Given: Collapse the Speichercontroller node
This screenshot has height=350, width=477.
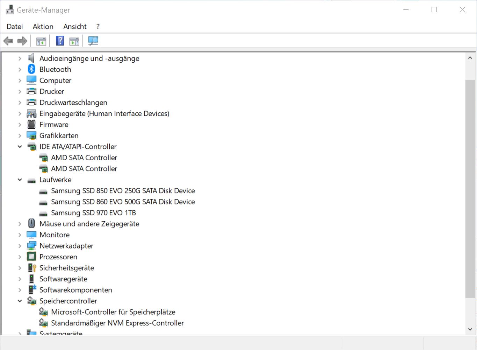Looking at the screenshot, I should click(x=20, y=301).
